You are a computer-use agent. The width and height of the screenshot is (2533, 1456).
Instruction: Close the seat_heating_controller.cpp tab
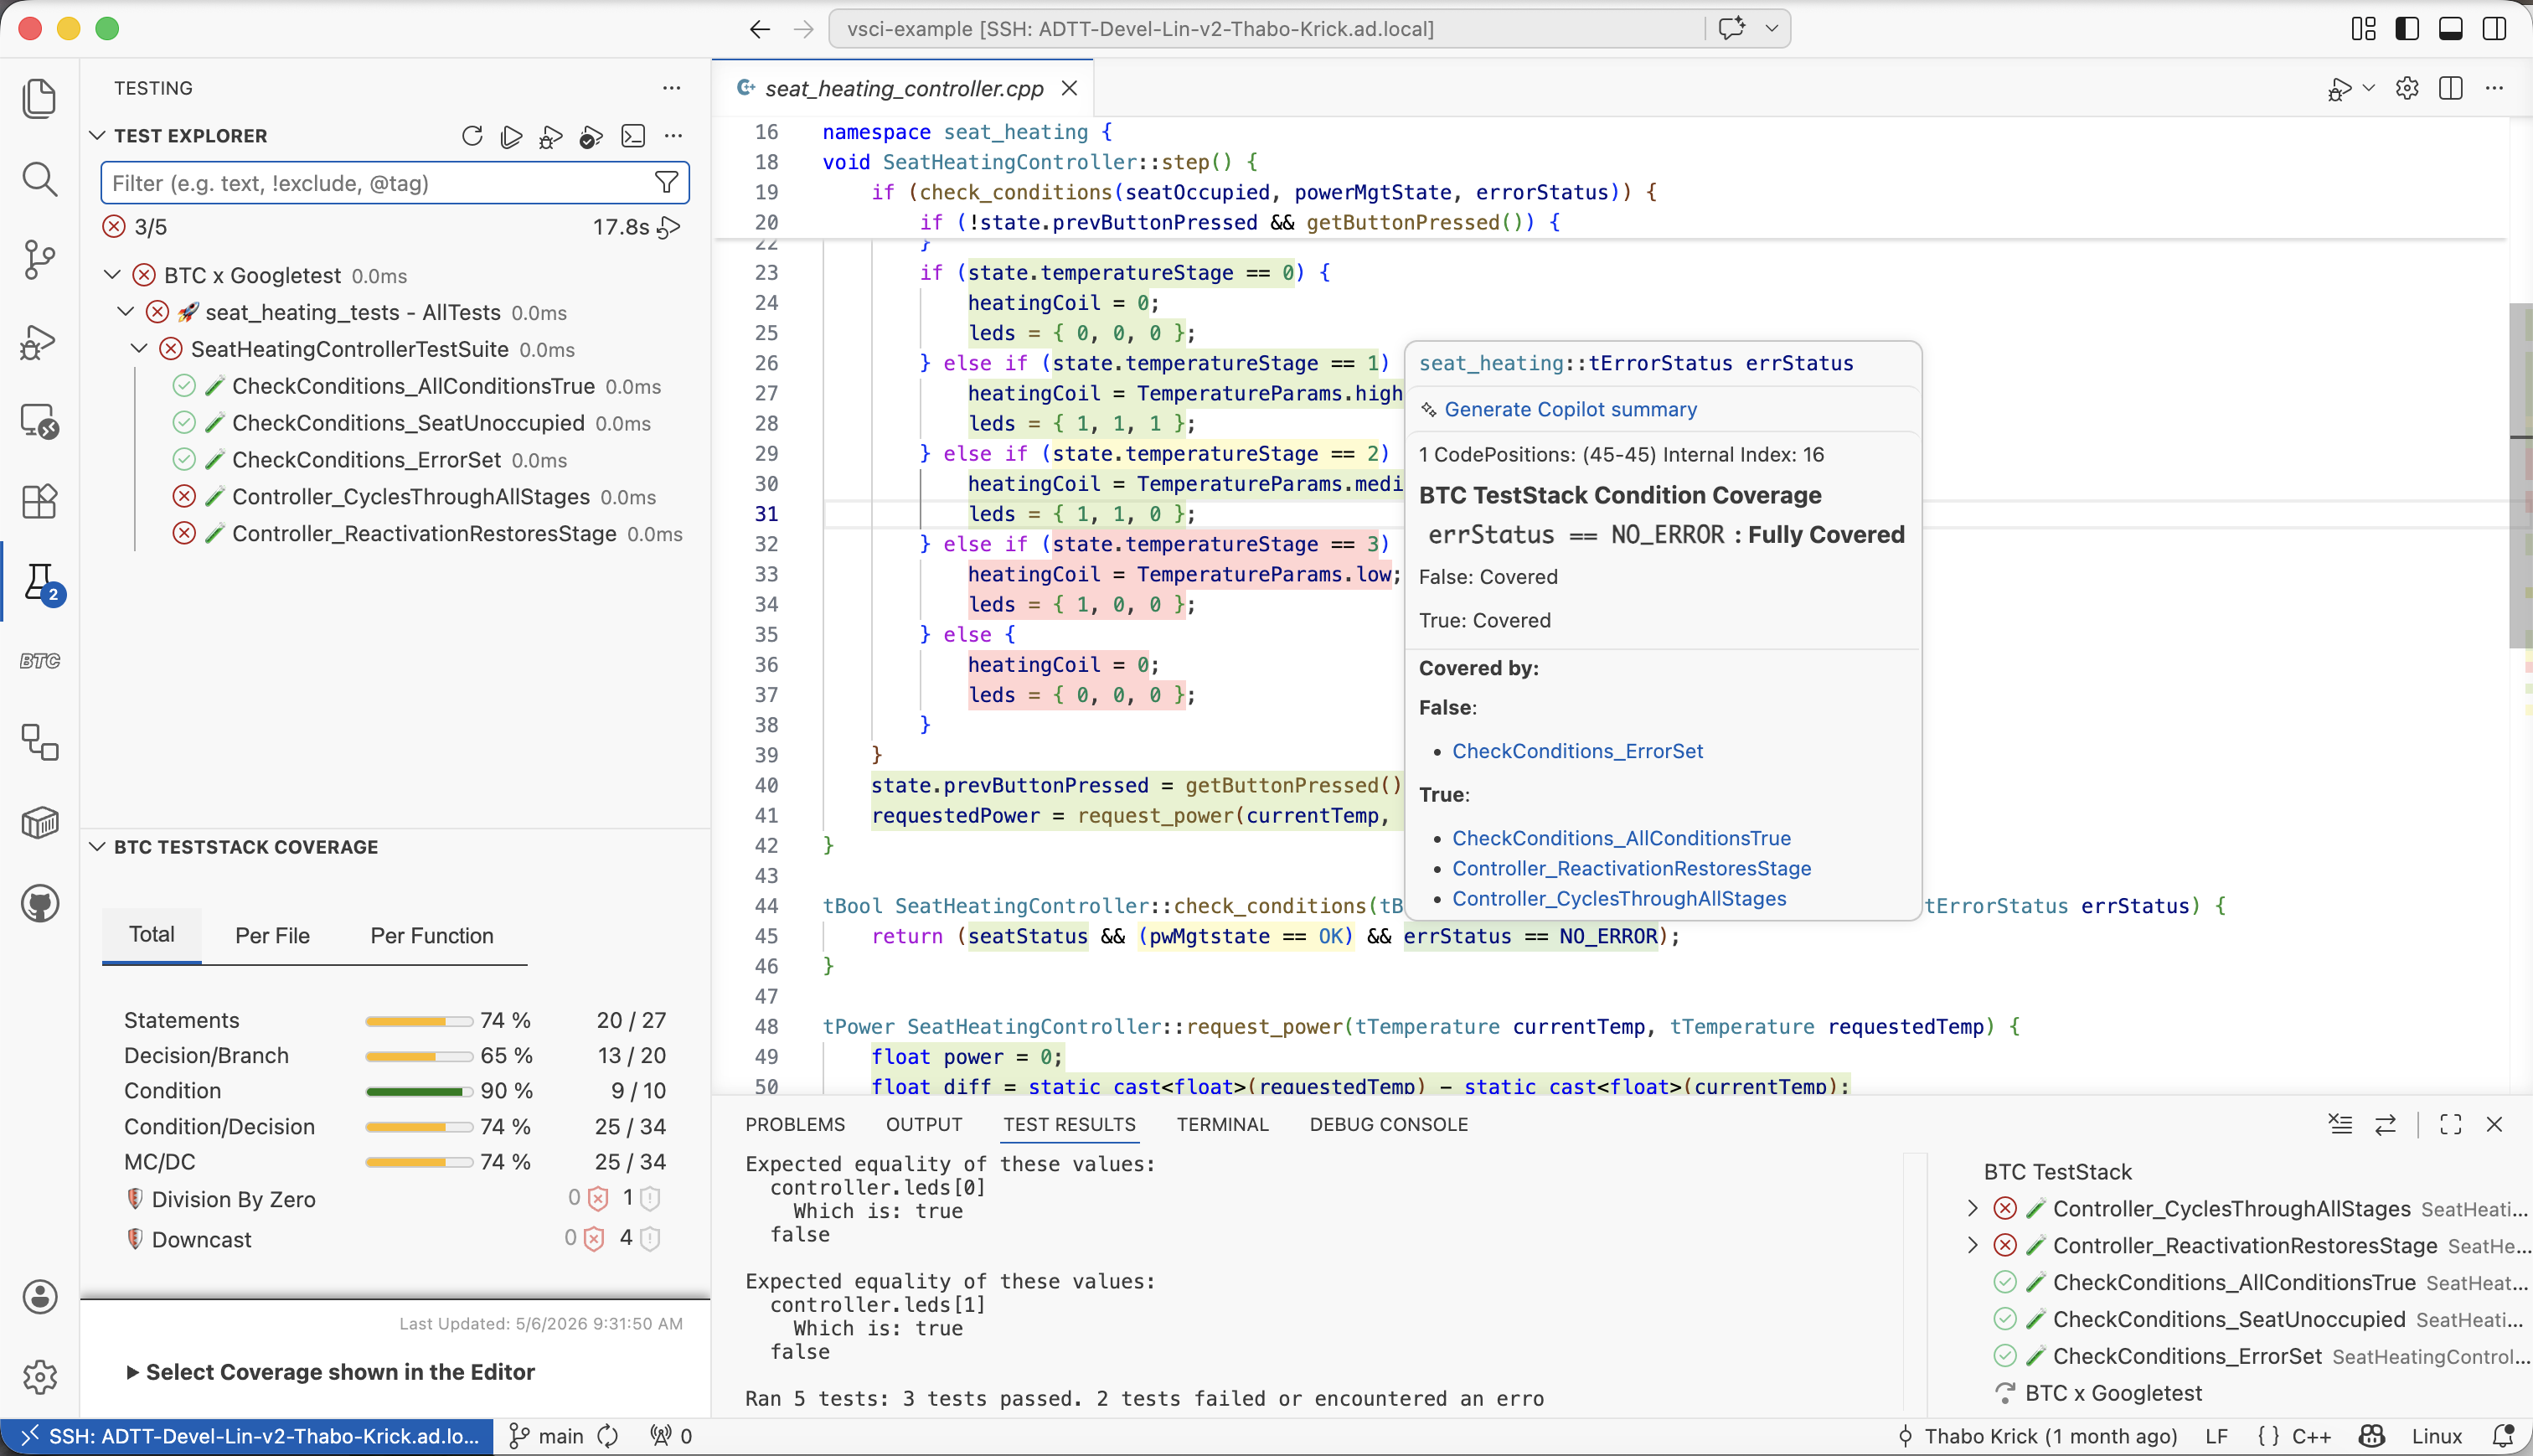click(1069, 88)
